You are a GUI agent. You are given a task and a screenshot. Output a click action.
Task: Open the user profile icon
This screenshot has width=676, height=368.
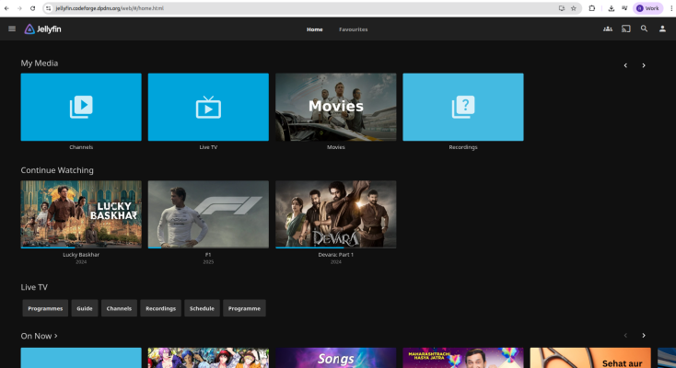662,29
